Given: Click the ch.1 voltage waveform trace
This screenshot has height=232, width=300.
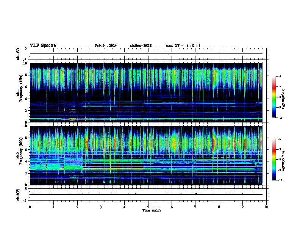Looking at the screenshot, I should click(x=146, y=54).
